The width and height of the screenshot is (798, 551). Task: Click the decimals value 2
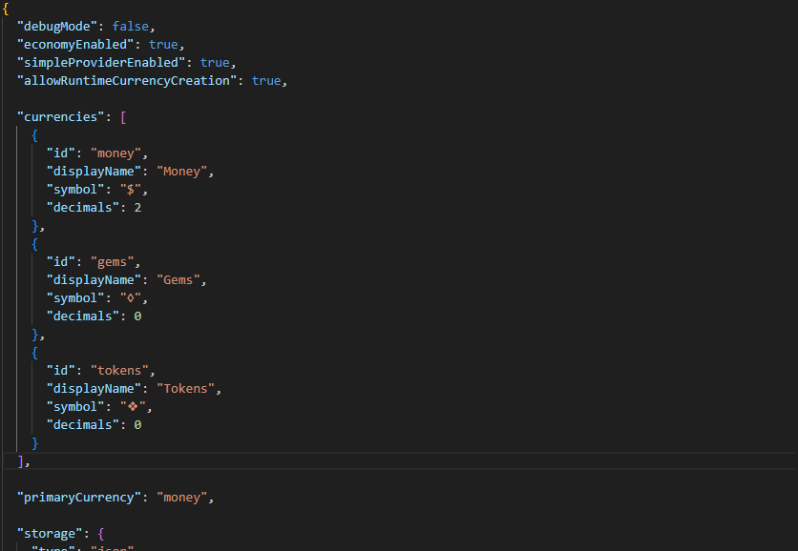(137, 208)
